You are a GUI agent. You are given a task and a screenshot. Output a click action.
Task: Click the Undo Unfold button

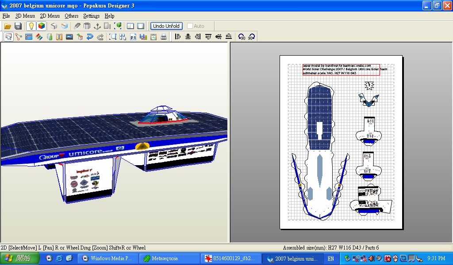[166, 26]
